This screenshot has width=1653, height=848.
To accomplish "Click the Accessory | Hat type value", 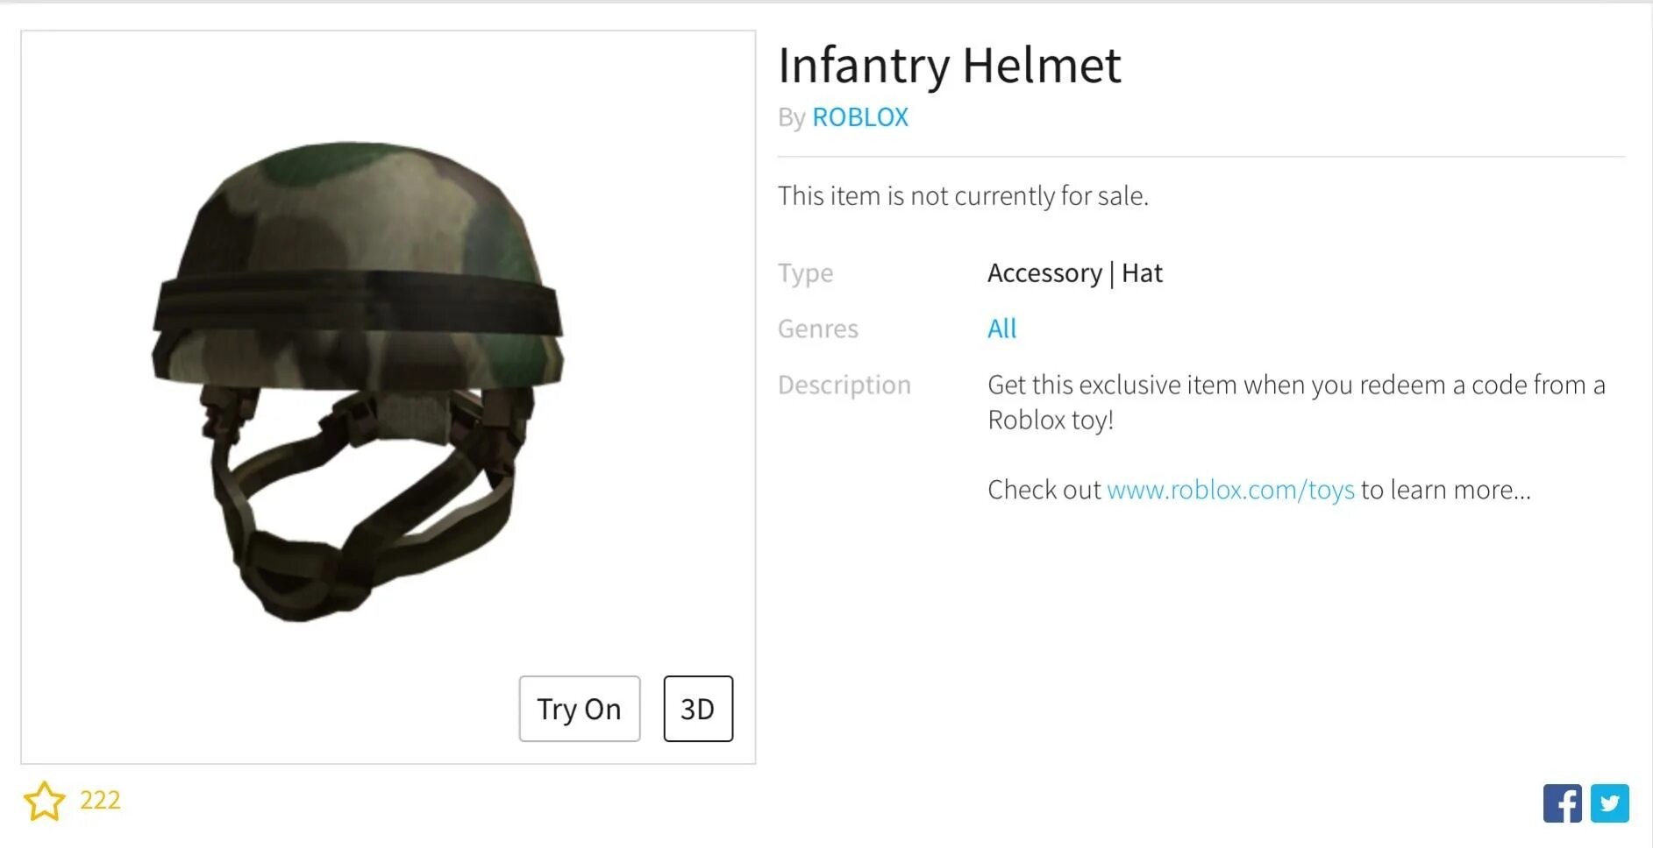I will pos(1074,273).
